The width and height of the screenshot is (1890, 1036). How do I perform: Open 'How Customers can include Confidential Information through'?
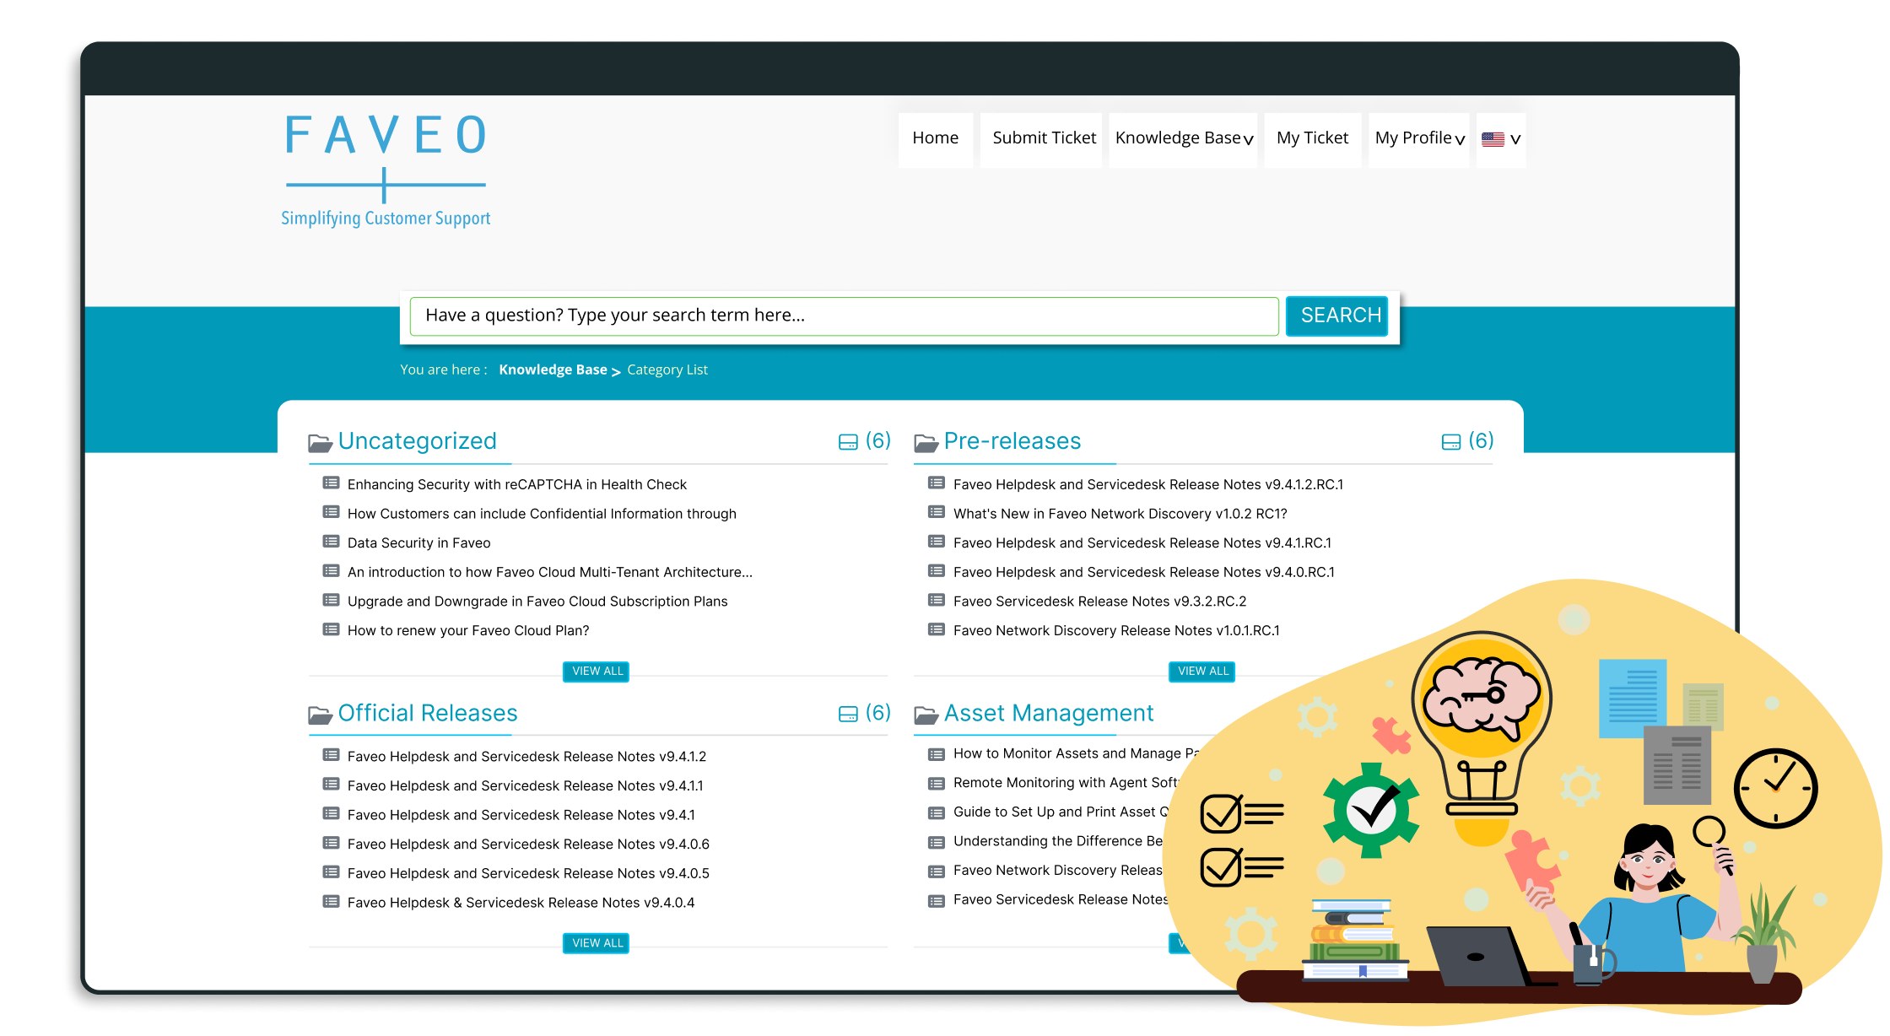click(x=542, y=514)
